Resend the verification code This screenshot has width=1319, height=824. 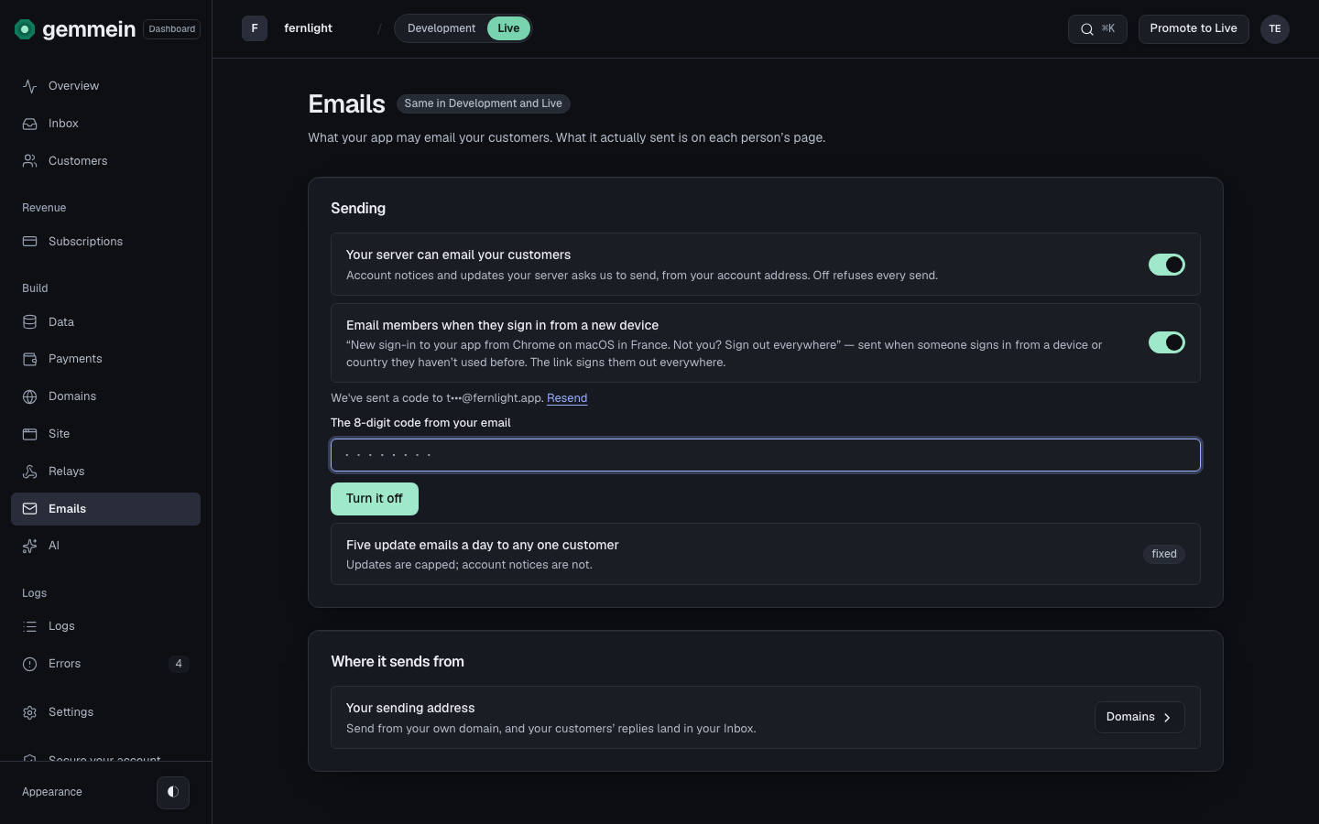[x=567, y=398]
